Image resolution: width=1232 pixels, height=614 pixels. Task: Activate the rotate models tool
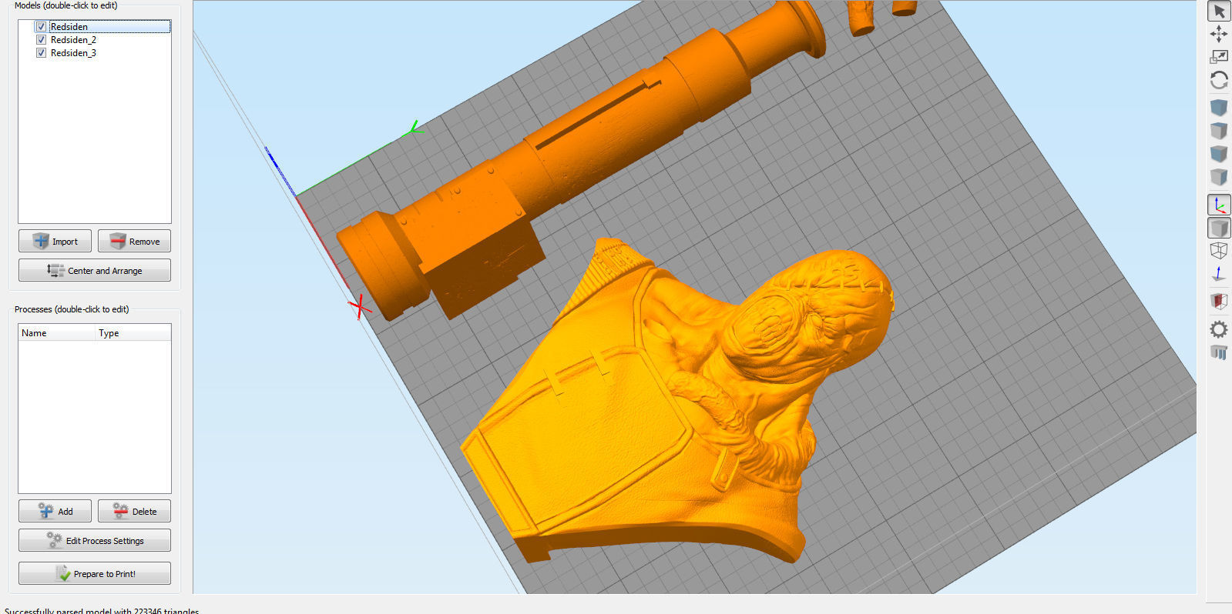[1219, 80]
